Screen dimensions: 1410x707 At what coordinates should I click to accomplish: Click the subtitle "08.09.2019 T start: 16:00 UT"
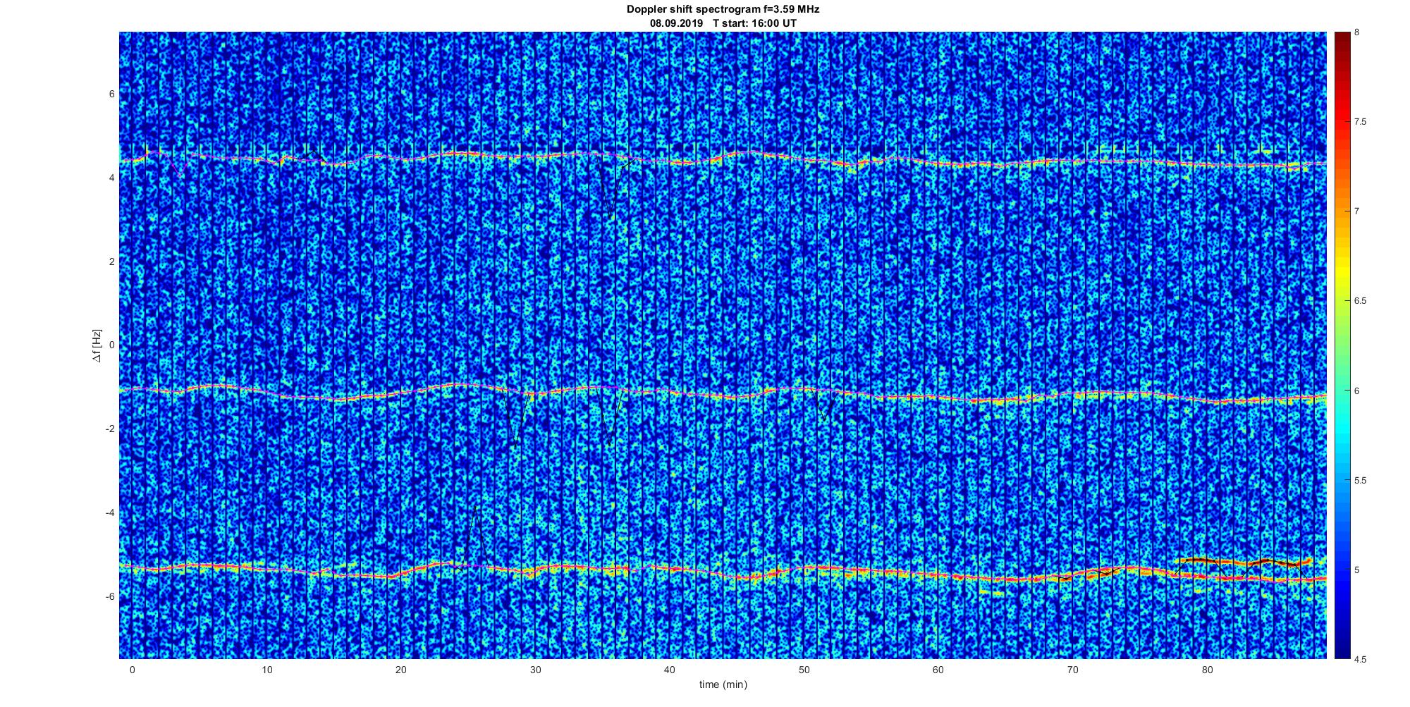(723, 23)
